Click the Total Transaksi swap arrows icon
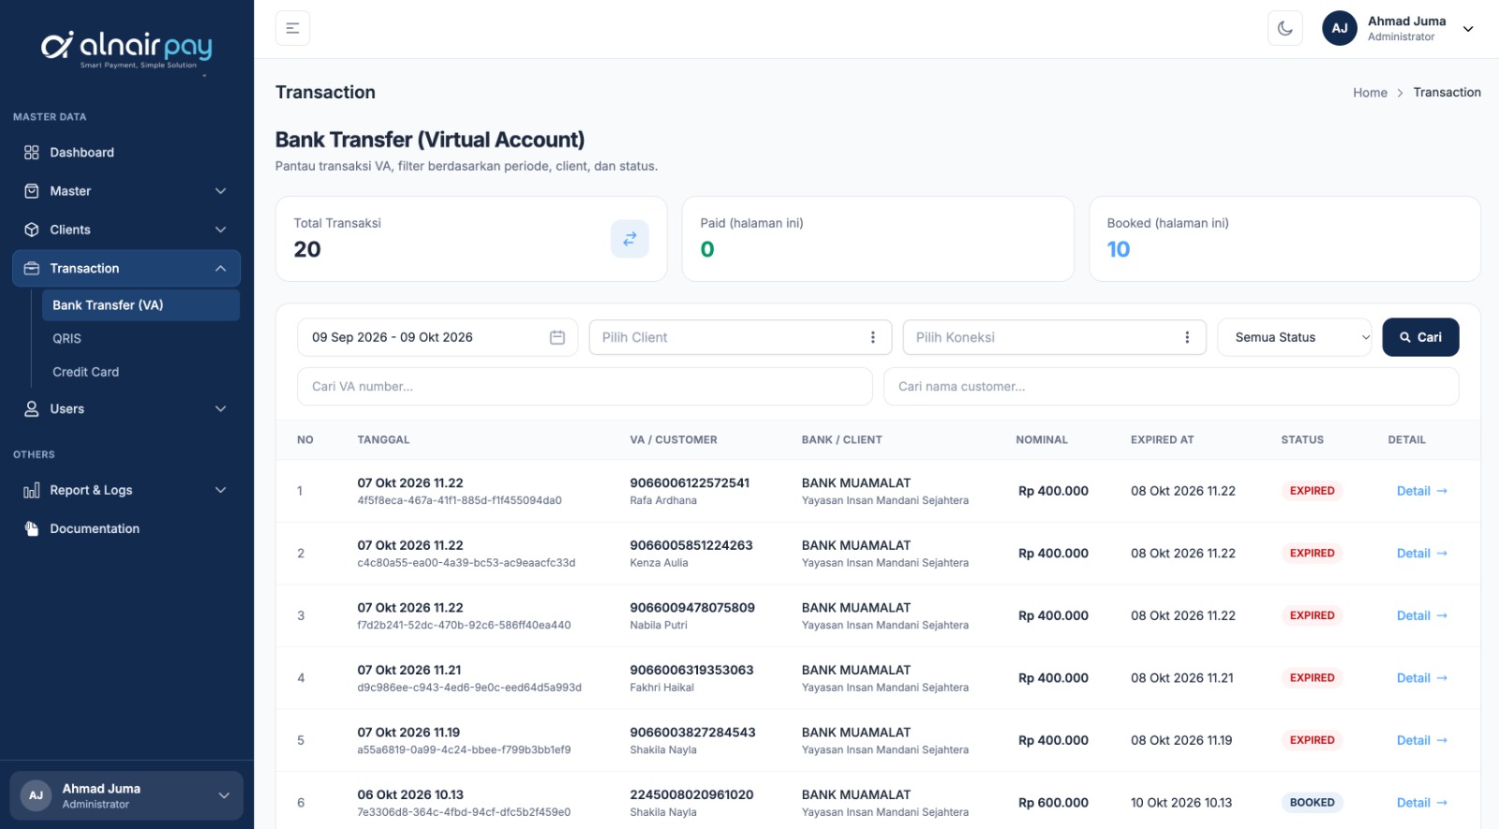Image resolution: width=1499 pixels, height=829 pixels. [630, 239]
